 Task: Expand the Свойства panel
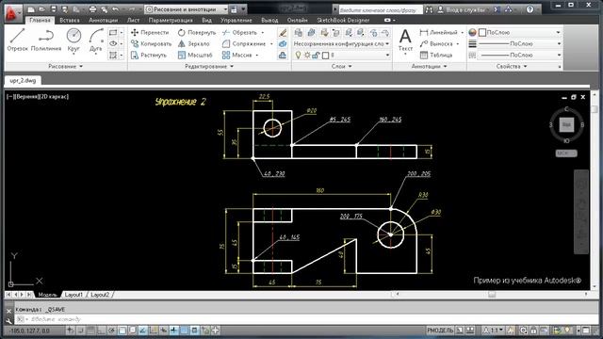coord(511,67)
